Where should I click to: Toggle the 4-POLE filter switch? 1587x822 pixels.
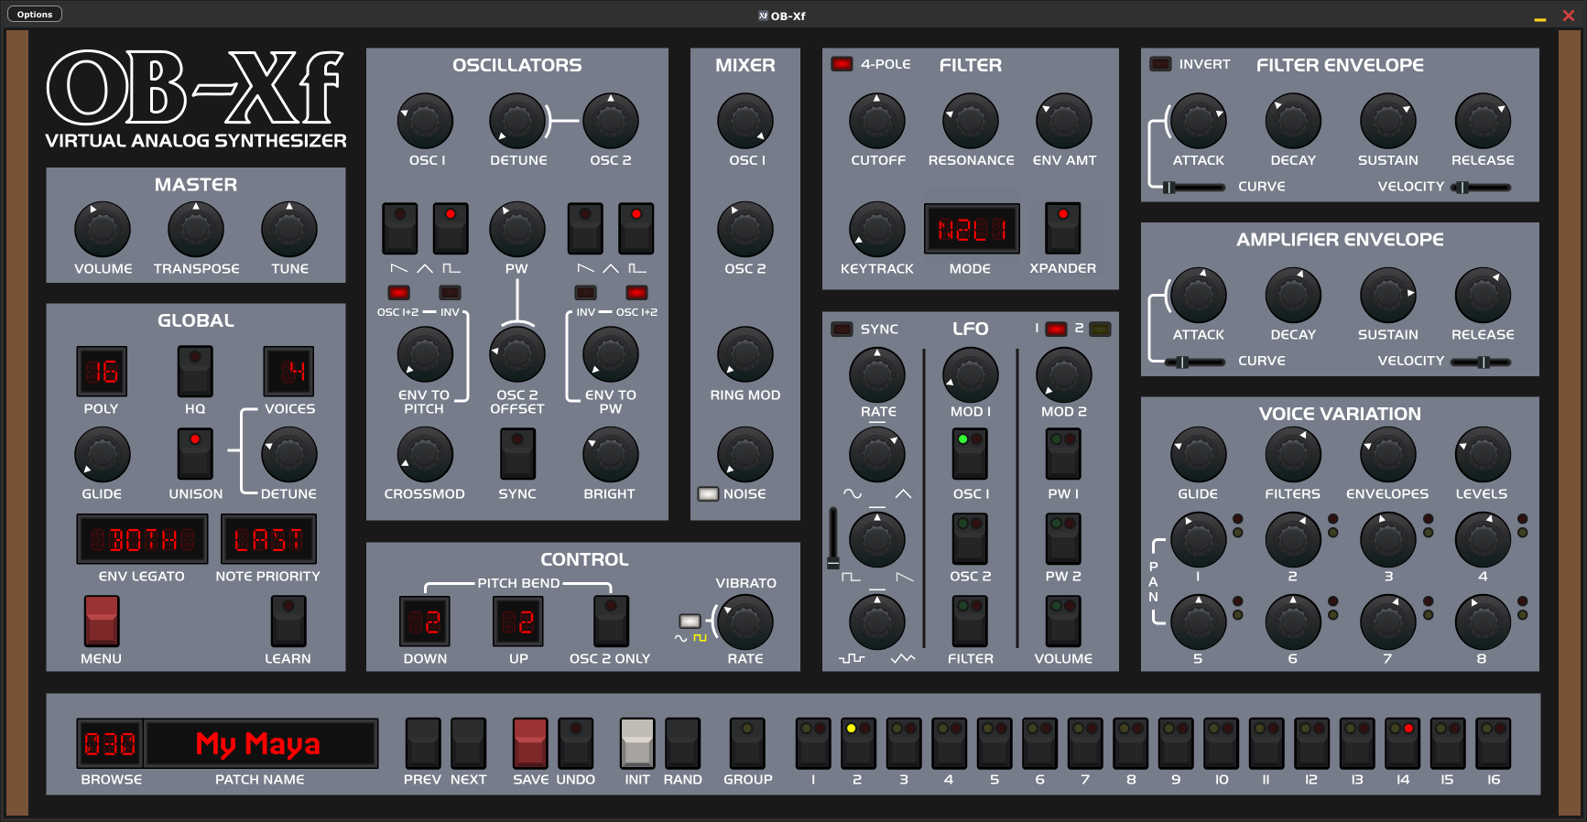tap(841, 64)
